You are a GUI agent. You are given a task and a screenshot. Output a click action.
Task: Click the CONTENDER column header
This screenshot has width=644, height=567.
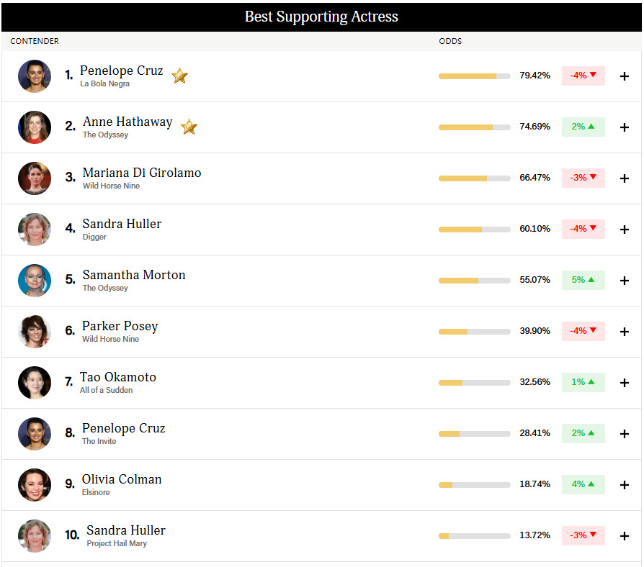(35, 41)
